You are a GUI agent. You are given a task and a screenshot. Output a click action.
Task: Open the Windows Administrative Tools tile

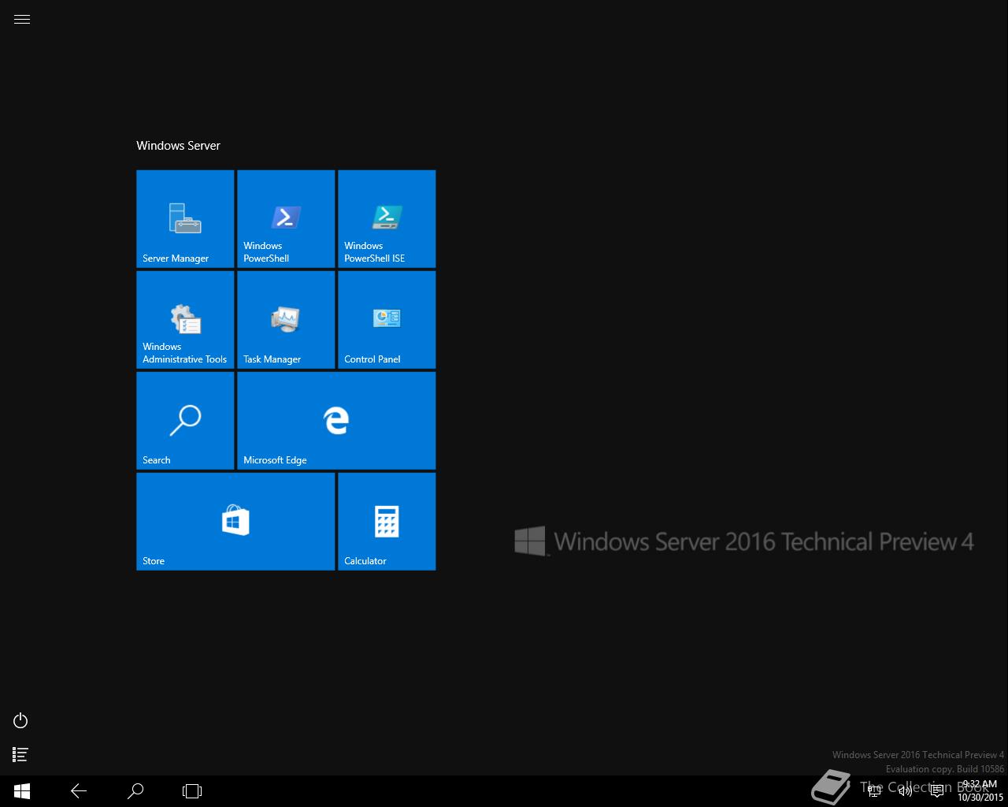click(x=185, y=319)
